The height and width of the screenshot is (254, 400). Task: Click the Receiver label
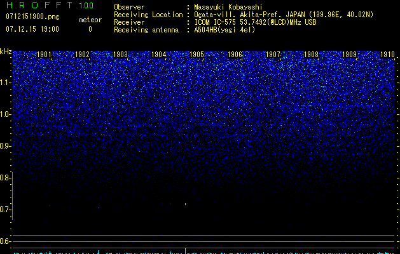pos(129,22)
